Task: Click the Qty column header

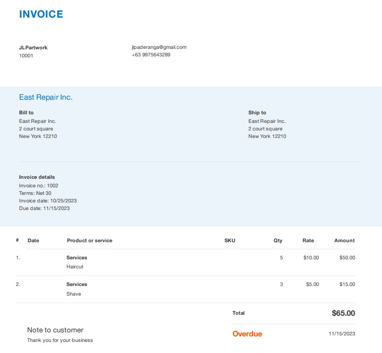Action: pos(278,241)
